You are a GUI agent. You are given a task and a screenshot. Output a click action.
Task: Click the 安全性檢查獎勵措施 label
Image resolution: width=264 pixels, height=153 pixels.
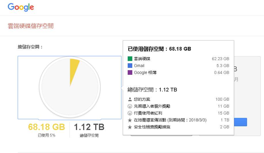pyautogui.click(x=152, y=127)
